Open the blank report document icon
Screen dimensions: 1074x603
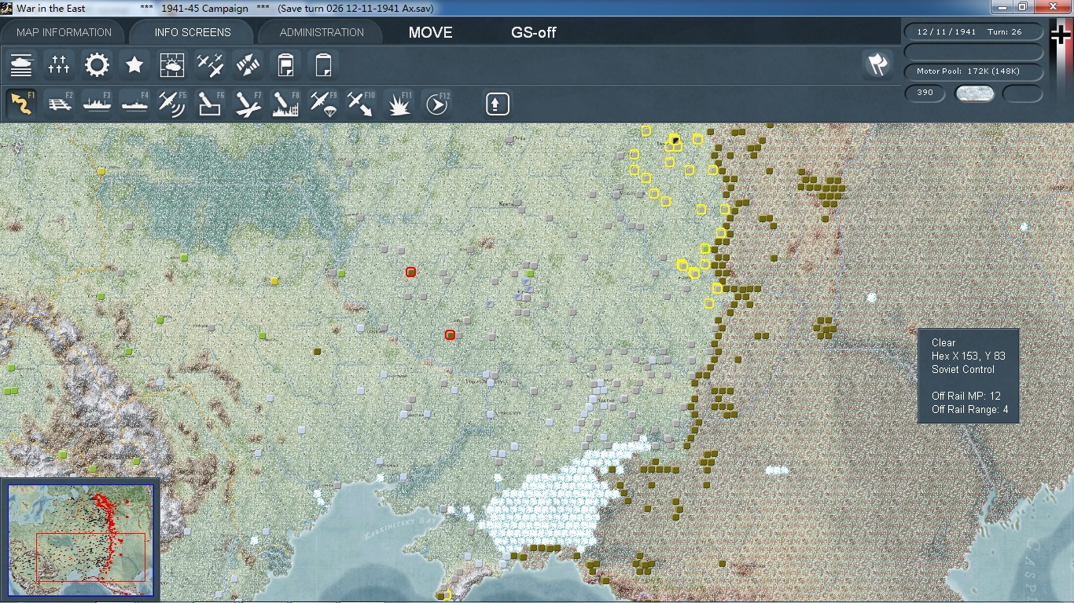pyautogui.click(x=323, y=64)
